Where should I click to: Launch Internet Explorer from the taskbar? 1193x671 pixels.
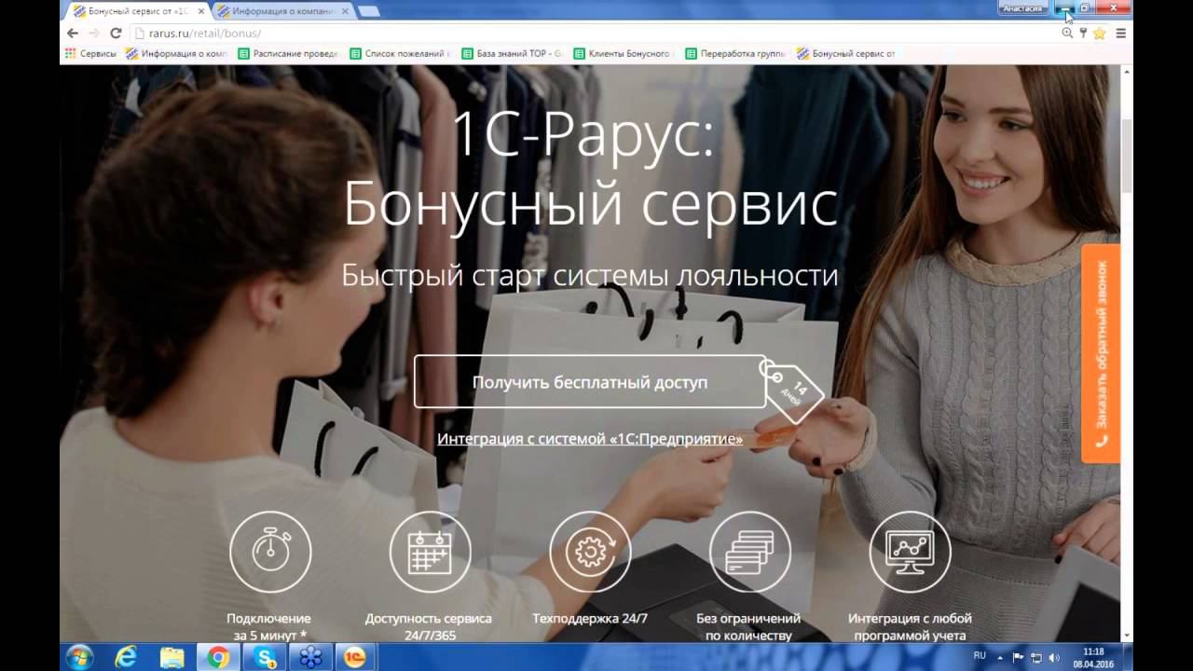126,657
